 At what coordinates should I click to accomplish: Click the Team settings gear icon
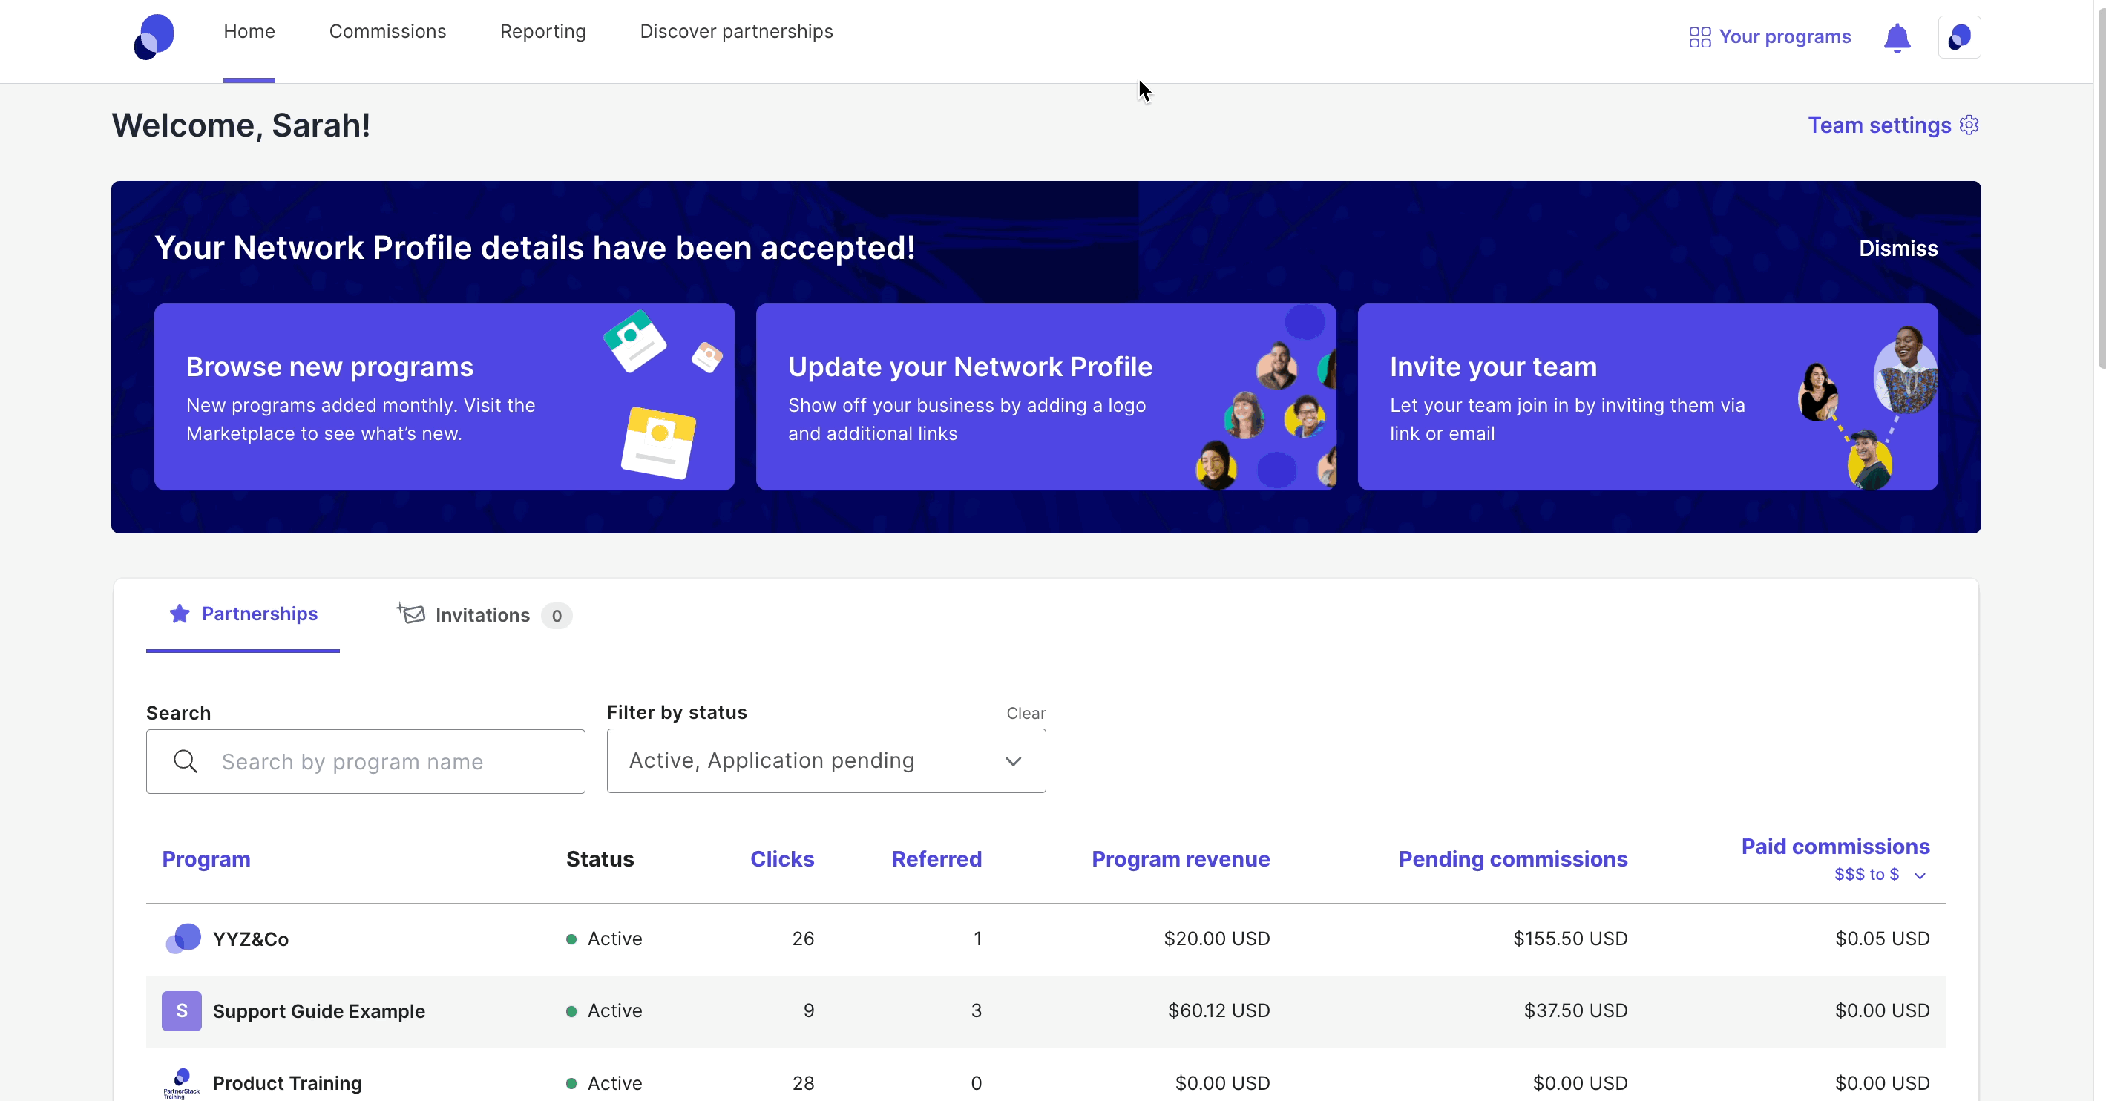(x=1969, y=125)
